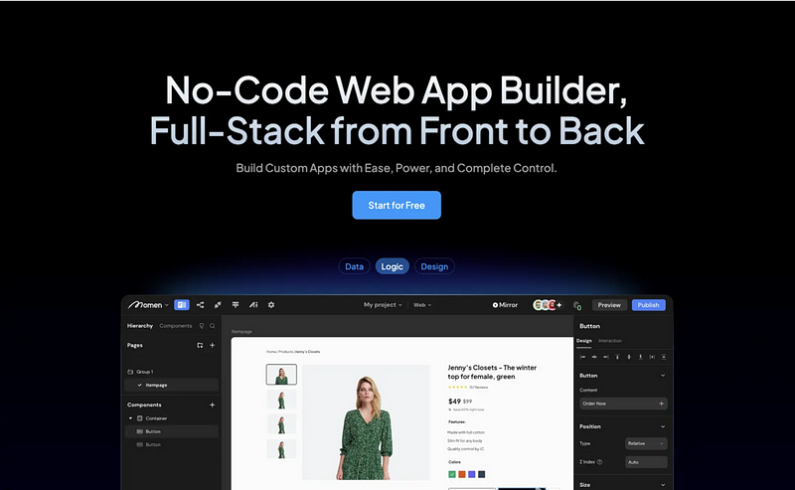Open the Interaction tab in right panel
Viewport: 795px width, 490px height.
(x=610, y=341)
